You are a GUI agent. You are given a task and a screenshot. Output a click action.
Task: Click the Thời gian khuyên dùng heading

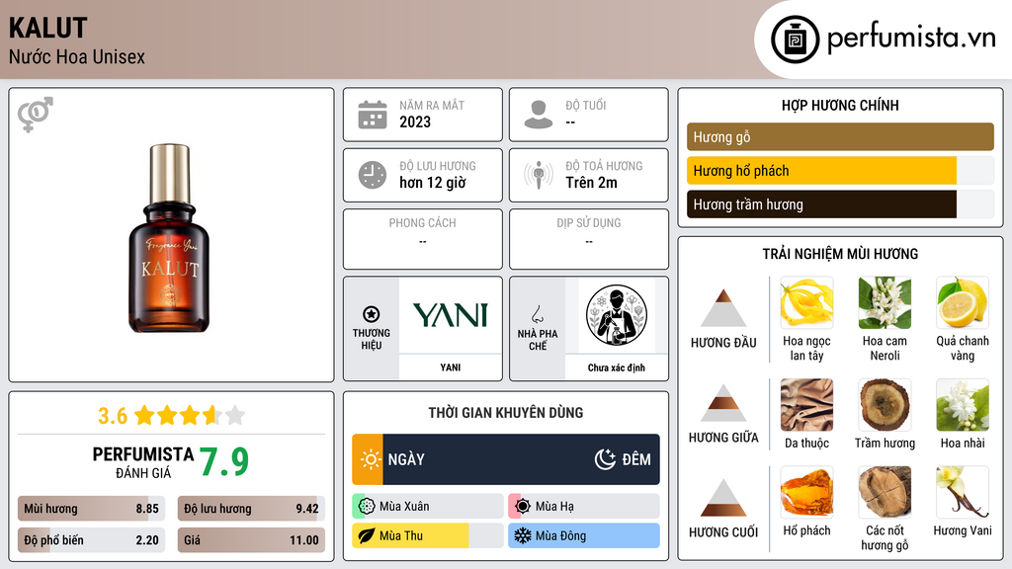(x=506, y=413)
